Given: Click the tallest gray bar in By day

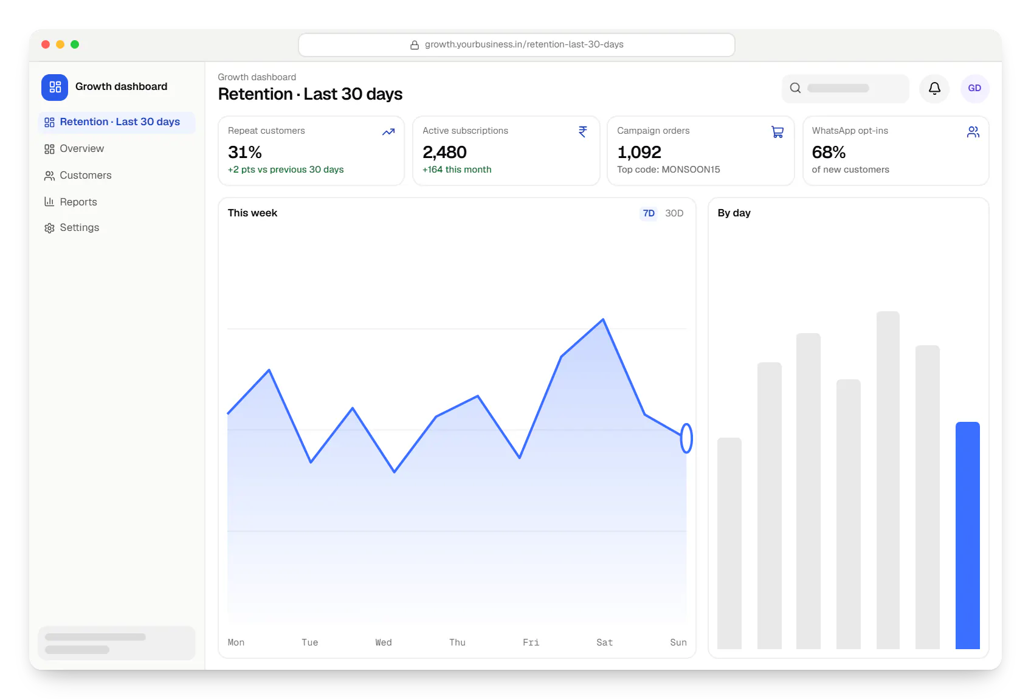Looking at the screenshot, I should pos(888,480).
